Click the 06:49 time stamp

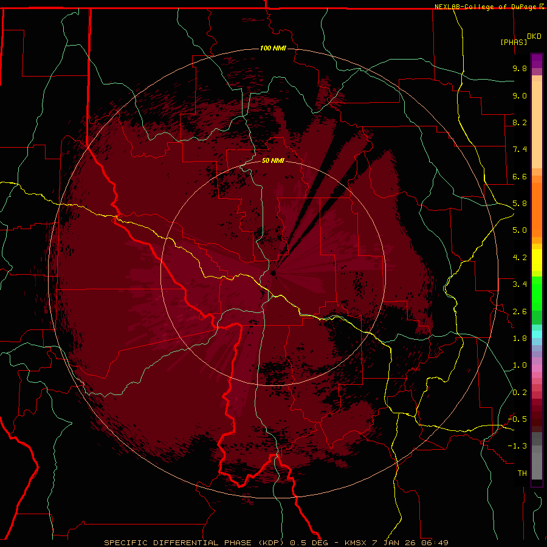coord(436,543)
